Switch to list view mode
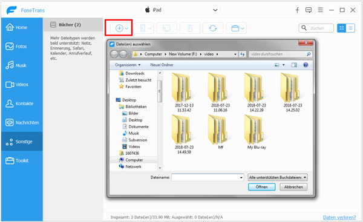This screenshot has width=363, height=222. pyautogui.click(x=350, y=28)
